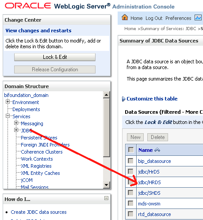
Task: Open the jdbc/SHDS data source
Action: pyautogui.click(x=149, y=193)
